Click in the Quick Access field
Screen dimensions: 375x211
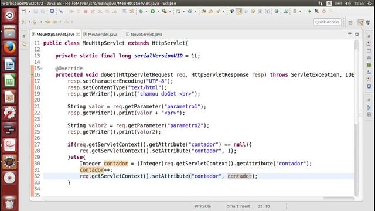coord(327,22)
